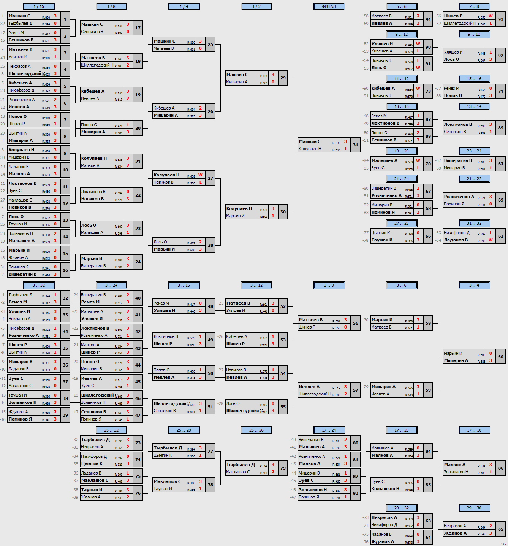
Task: Open the 1 / 4 round header
Action: (x=184, y=6)
